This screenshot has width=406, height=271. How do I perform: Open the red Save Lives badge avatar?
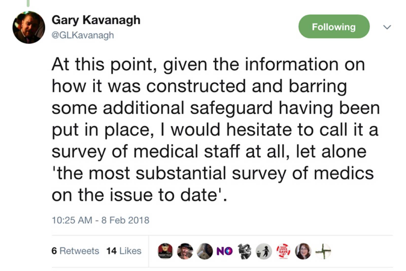click(283, 251)
